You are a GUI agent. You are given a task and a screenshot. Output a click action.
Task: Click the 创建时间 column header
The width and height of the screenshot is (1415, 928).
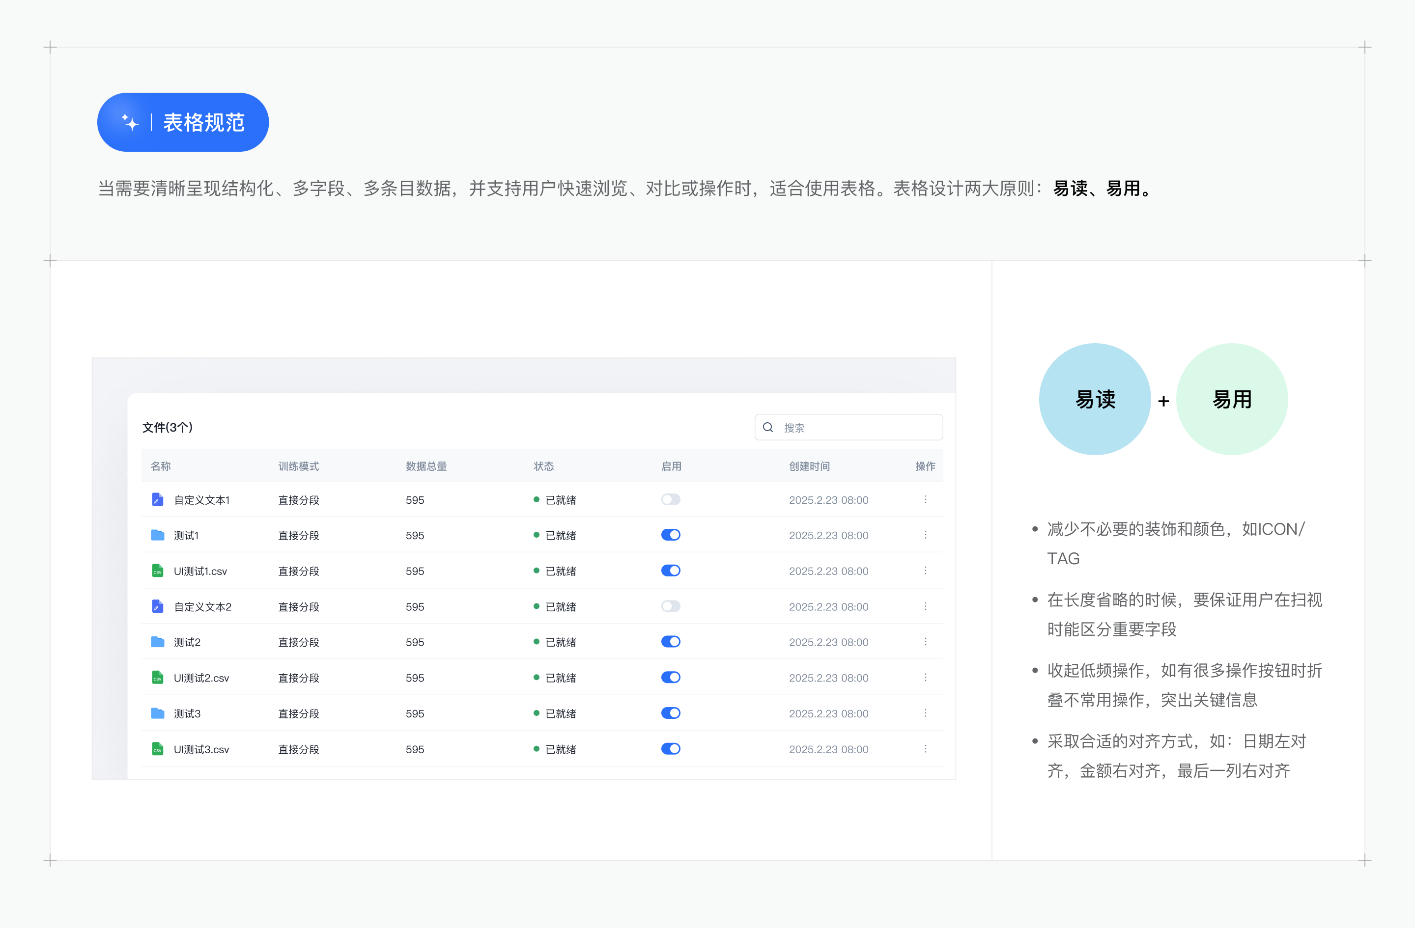(809, 466)
